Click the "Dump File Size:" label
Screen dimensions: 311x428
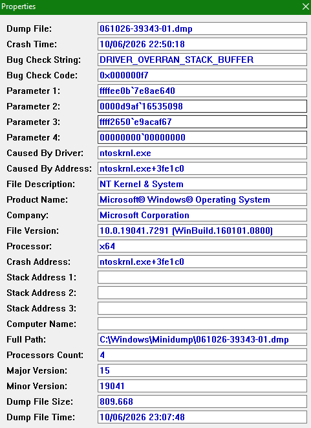(x=40, y=402)
